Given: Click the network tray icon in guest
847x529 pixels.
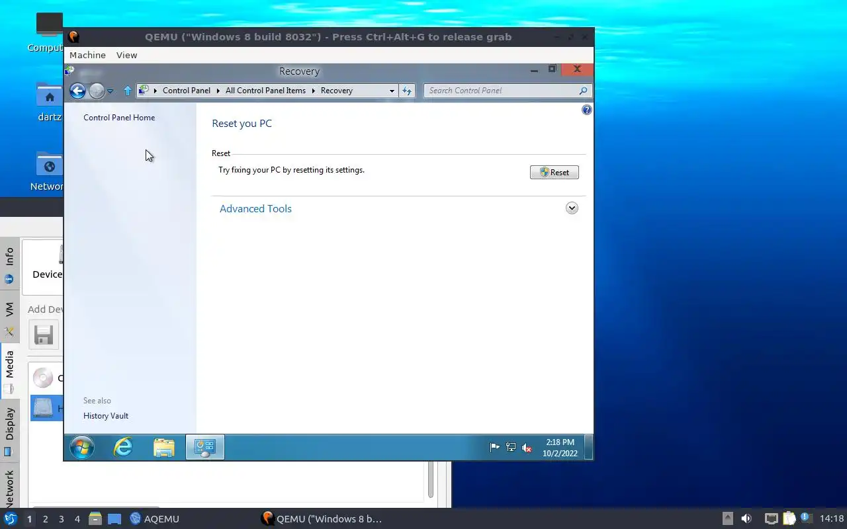Looking at the screenshot, I should [511, 448].
